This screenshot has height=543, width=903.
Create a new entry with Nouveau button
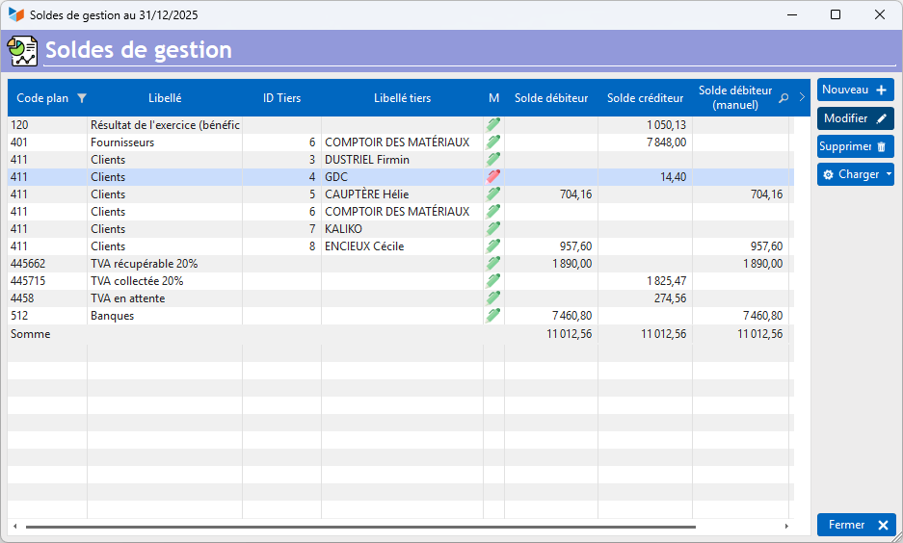[x=855, y=90]
